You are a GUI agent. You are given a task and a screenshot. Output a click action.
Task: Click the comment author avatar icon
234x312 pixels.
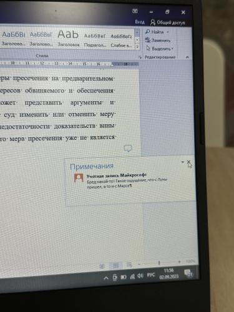(x=79, y=178)
